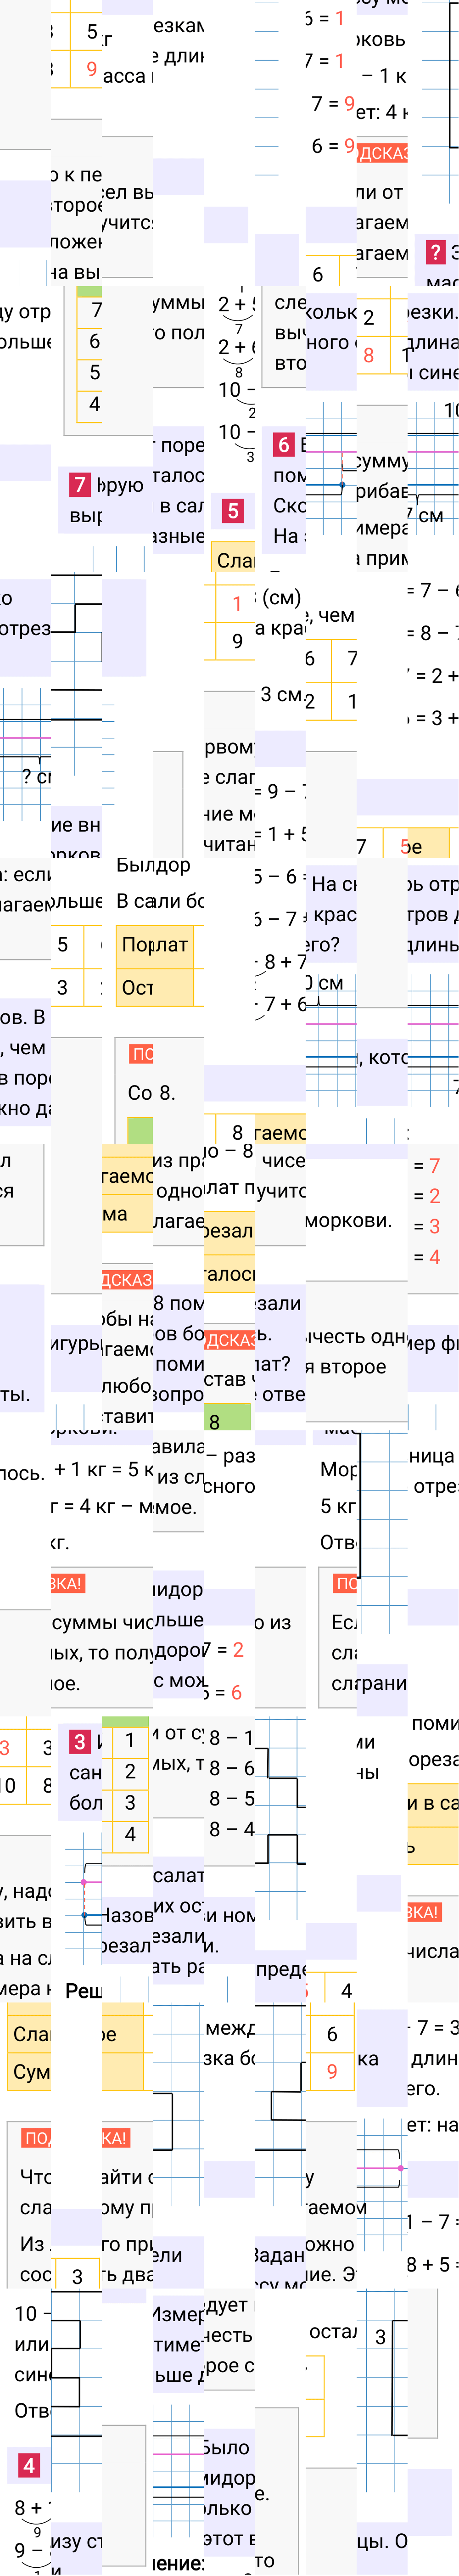Click the red badge with number 7

click(80, 484)
